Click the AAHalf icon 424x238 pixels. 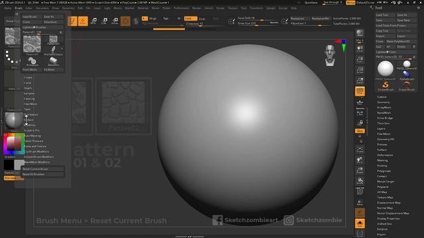pos(360,81)
